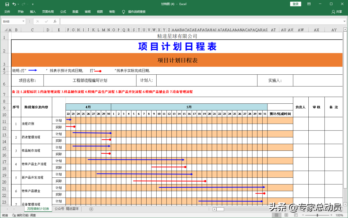Switch to Page Layout view icon
Image resolution: width=348 pixels, height=218 pixels.
[x=286, y=215]
